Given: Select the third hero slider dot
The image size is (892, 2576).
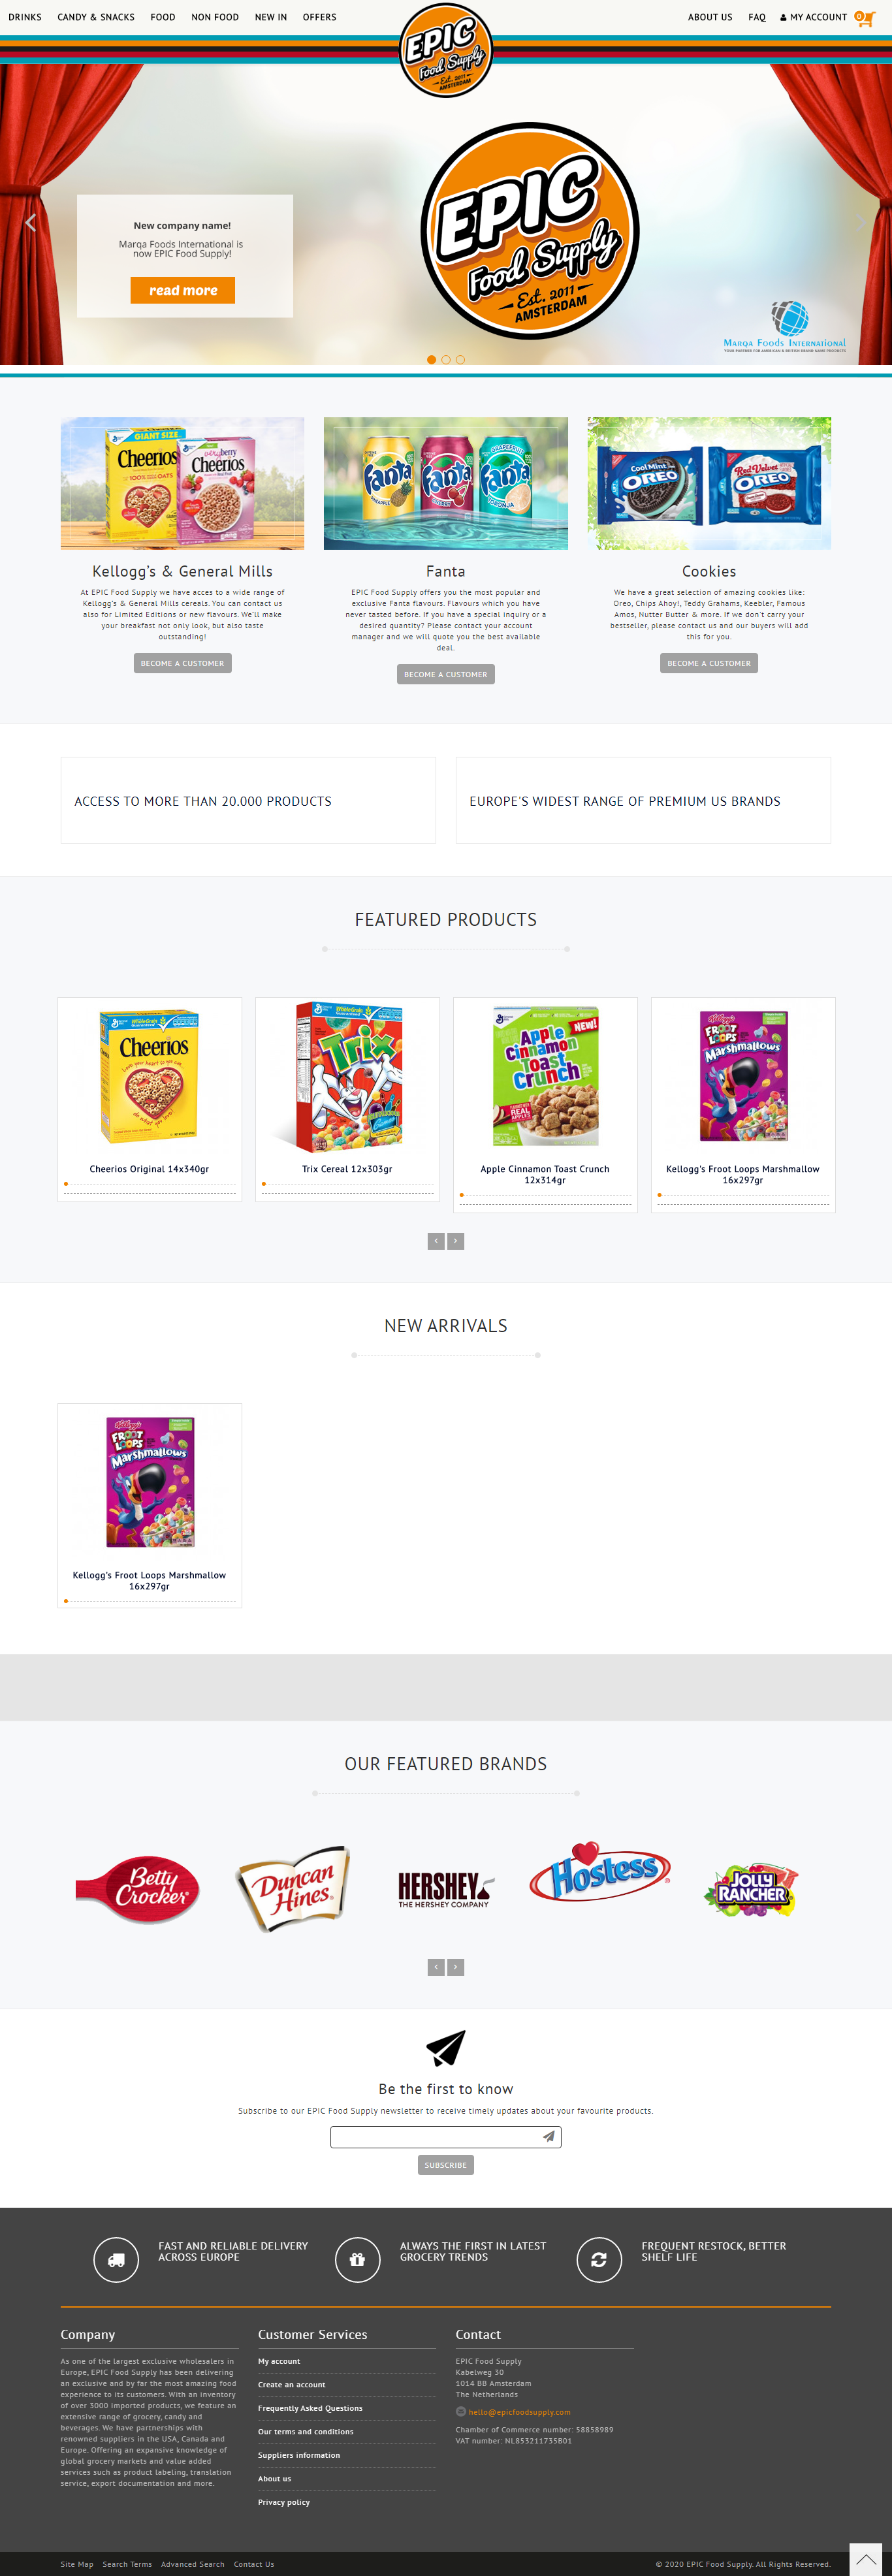Looking at the screenshot, I should point(460,360).
